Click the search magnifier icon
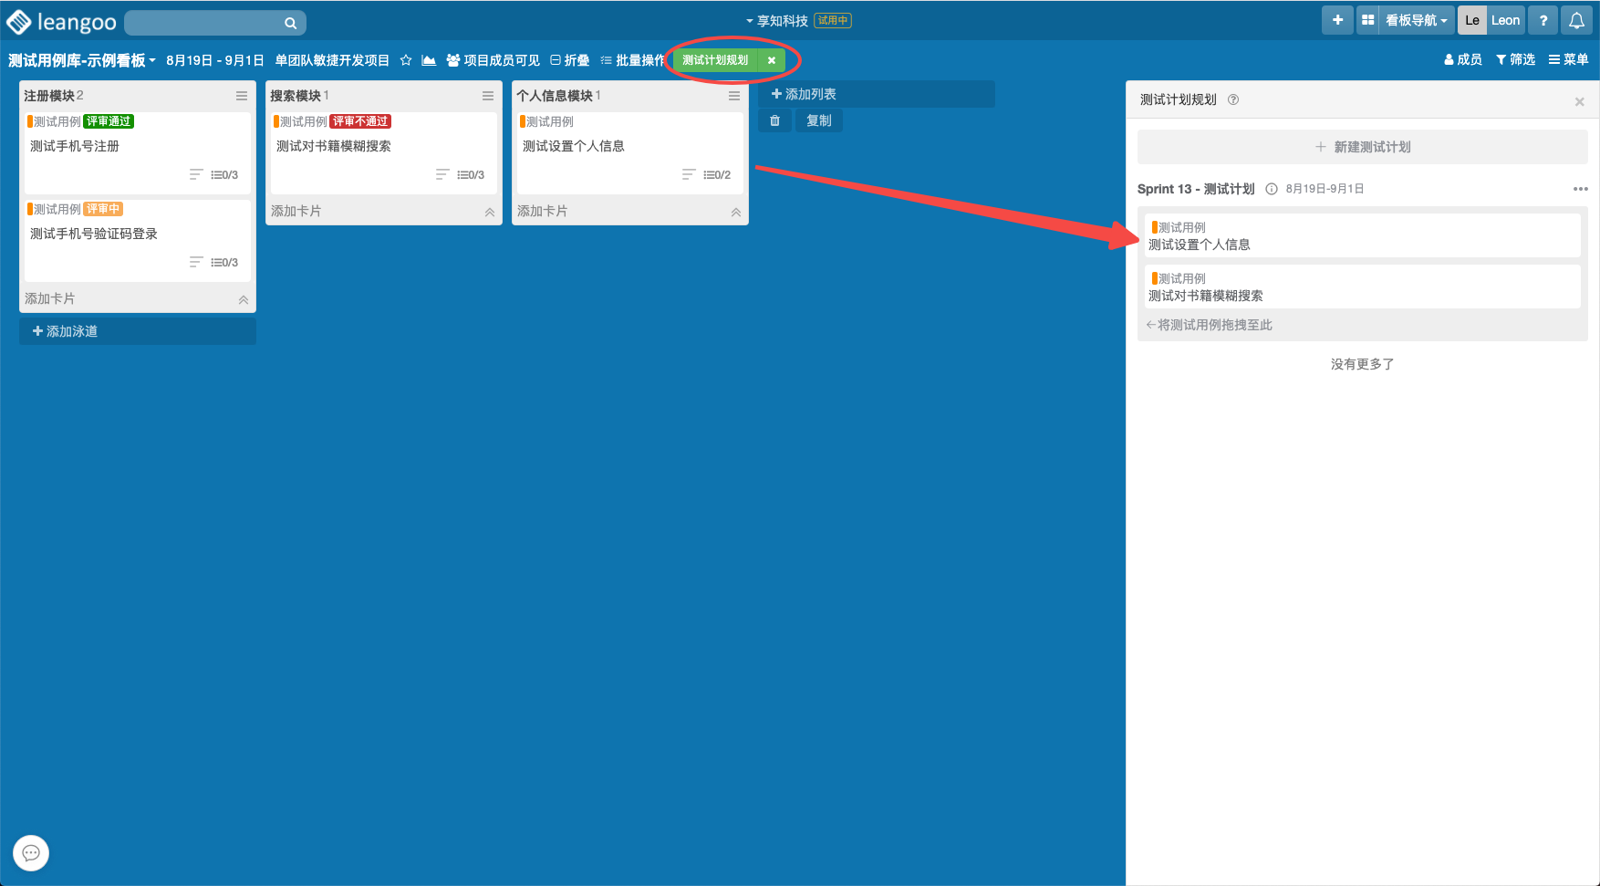This screenshot has width=1600, height=886. [290, 23]
